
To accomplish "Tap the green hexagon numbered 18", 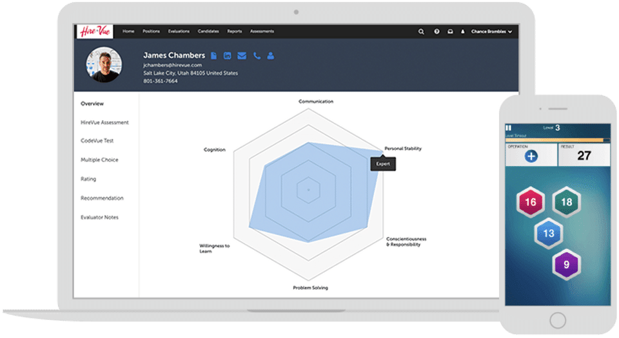I will coord(567,202).
